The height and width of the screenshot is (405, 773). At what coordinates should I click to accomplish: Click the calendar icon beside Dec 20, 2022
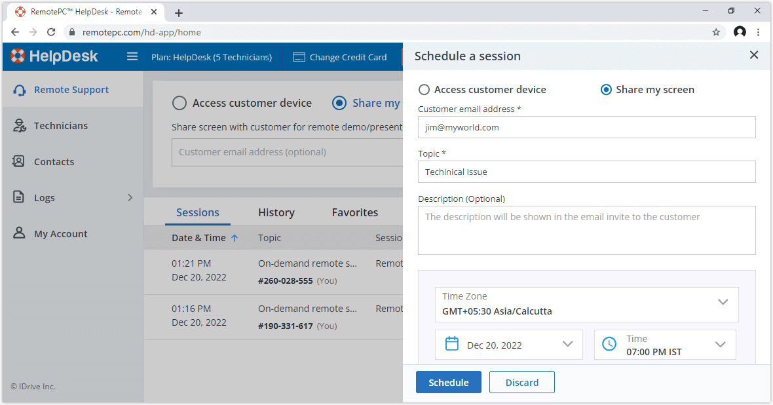click(451, 343)
